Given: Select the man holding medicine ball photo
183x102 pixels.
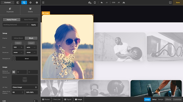Looking at the screenshot, I should [120, 47].
